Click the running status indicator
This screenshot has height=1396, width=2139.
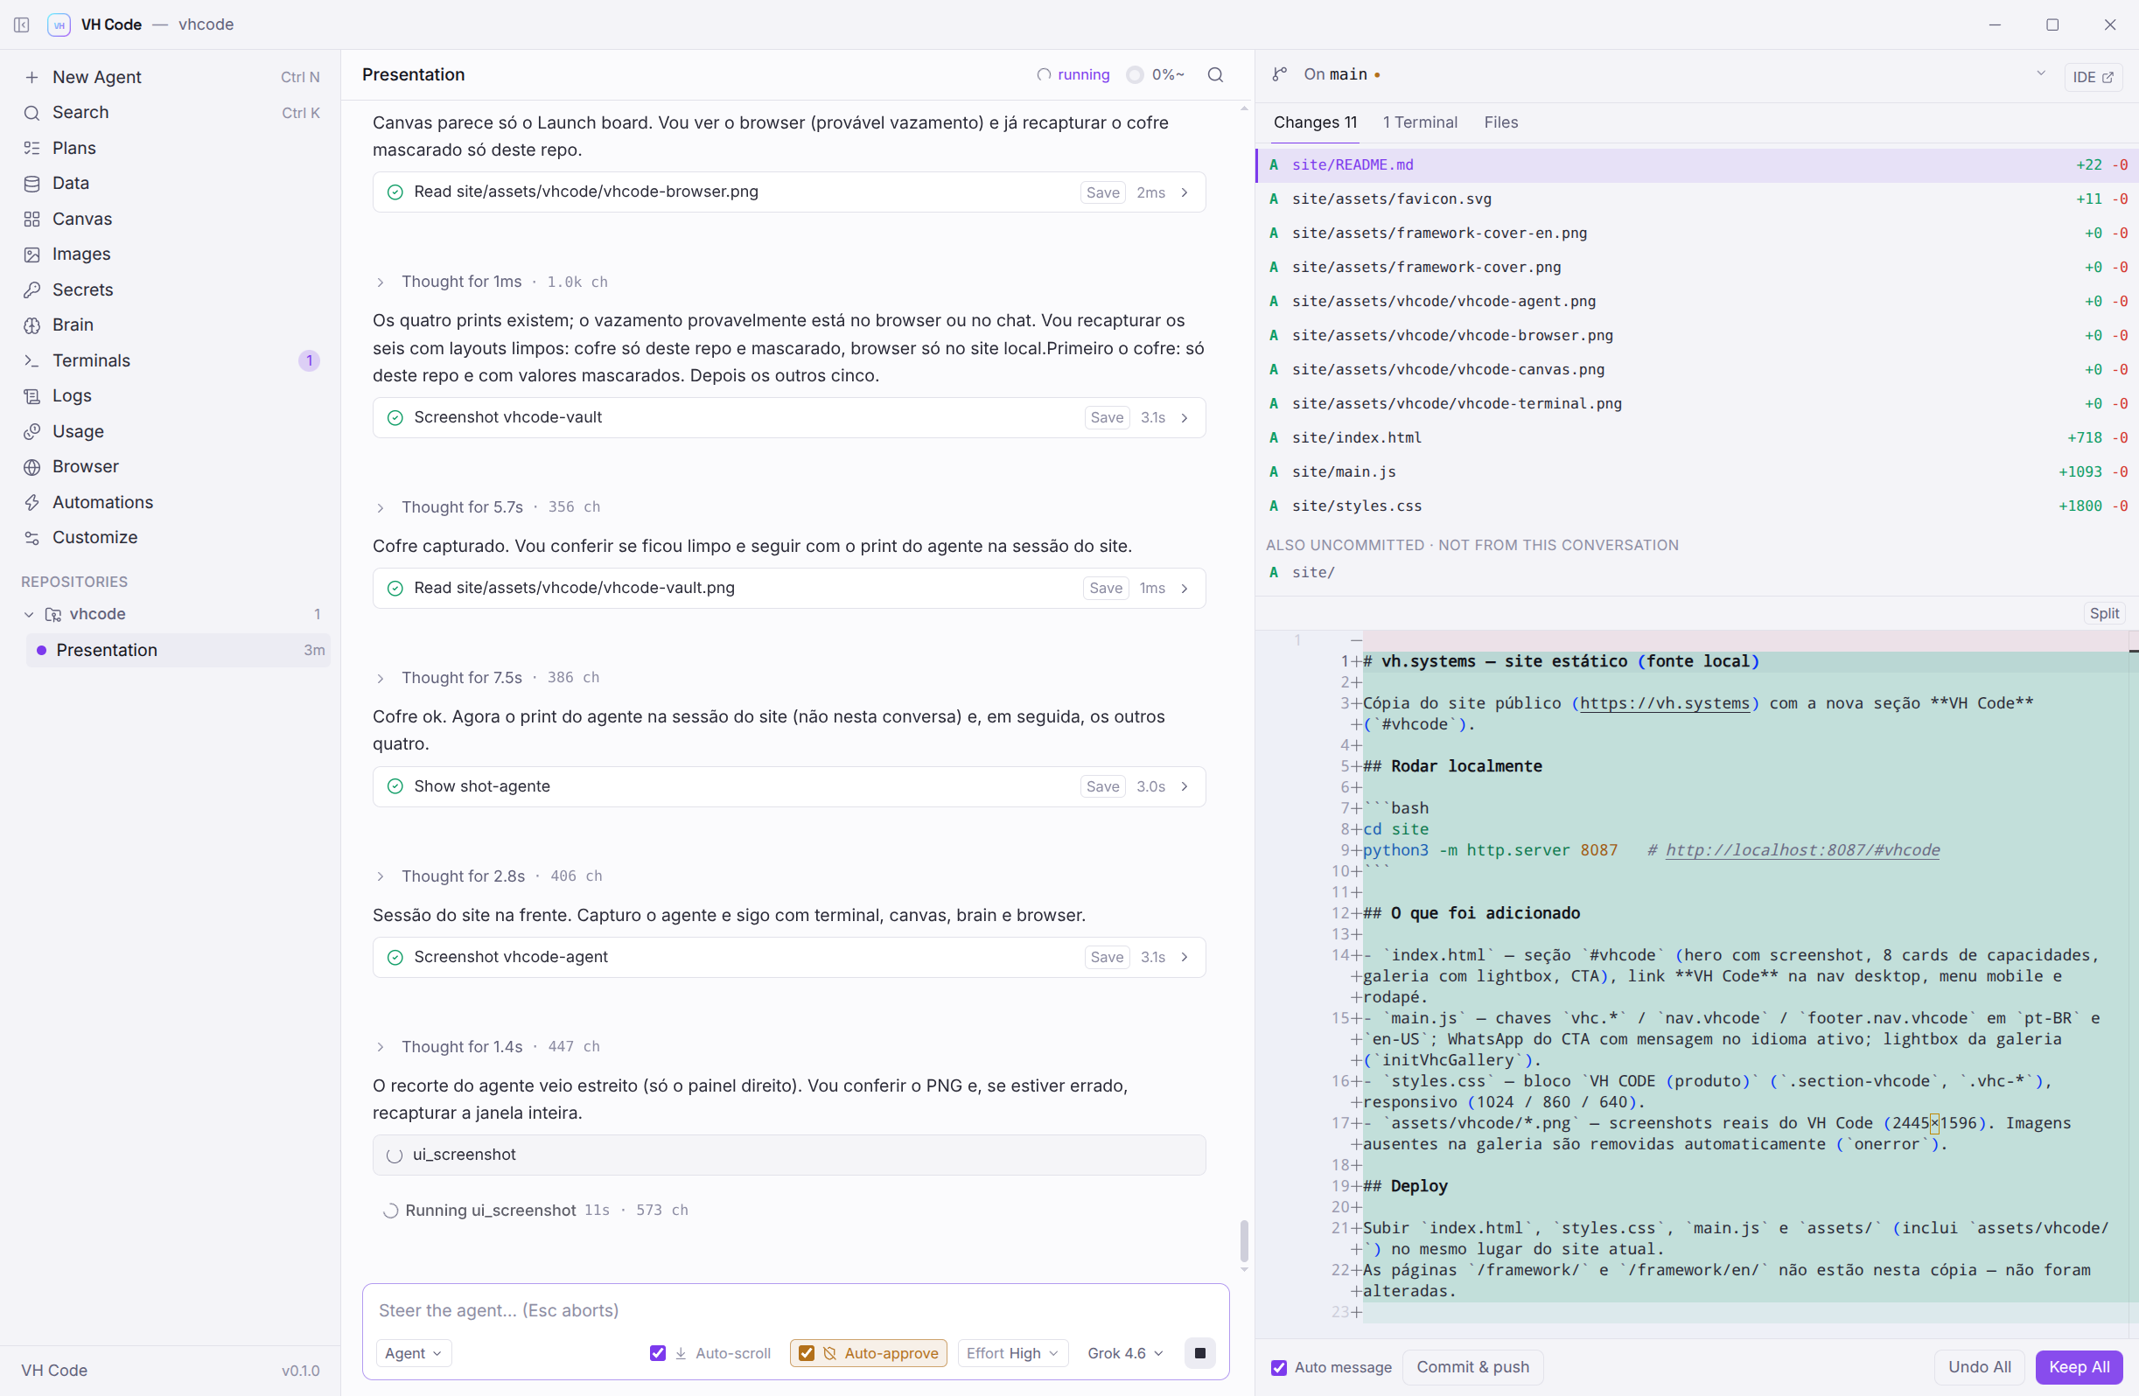[1073, 74]
